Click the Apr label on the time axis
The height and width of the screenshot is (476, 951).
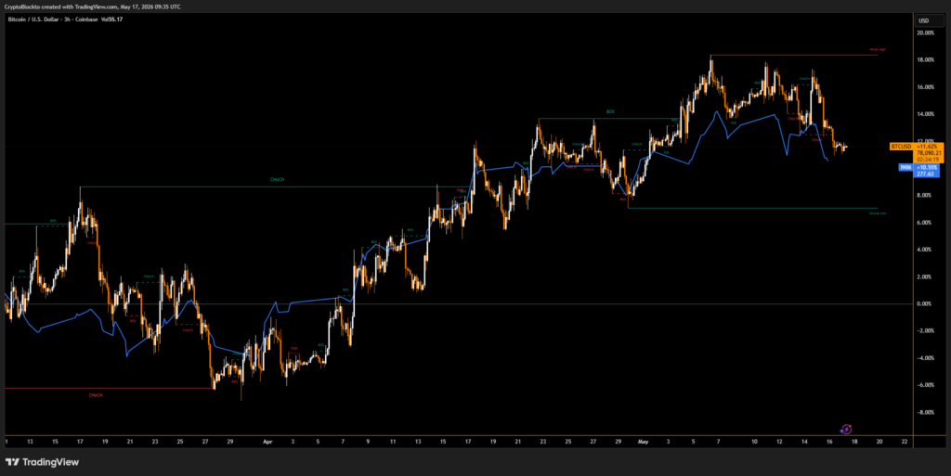click(267, 442)
